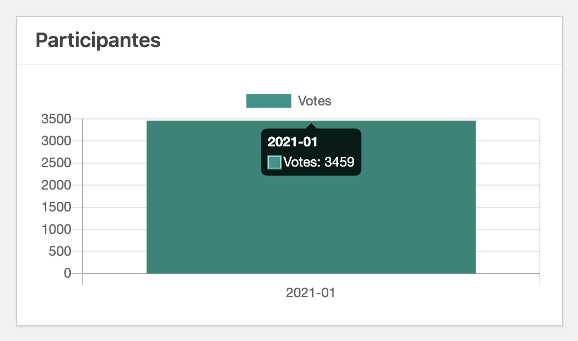Image resolution: width=578 pixels, height=341 pixels.
Task: Click the 1000 y-axis label
Action: 56,229
